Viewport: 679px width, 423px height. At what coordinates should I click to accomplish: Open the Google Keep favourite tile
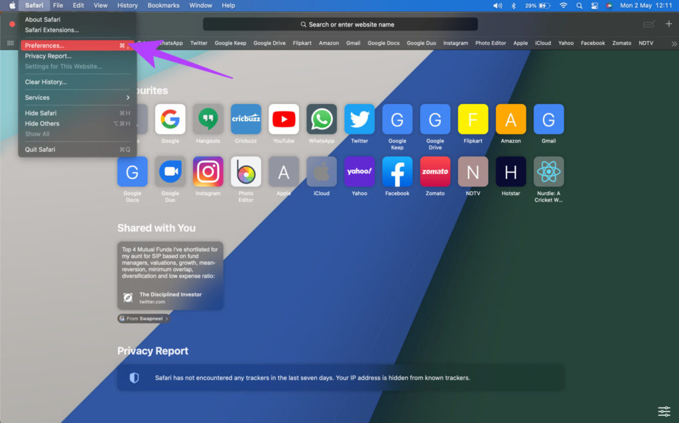[397, 119]
